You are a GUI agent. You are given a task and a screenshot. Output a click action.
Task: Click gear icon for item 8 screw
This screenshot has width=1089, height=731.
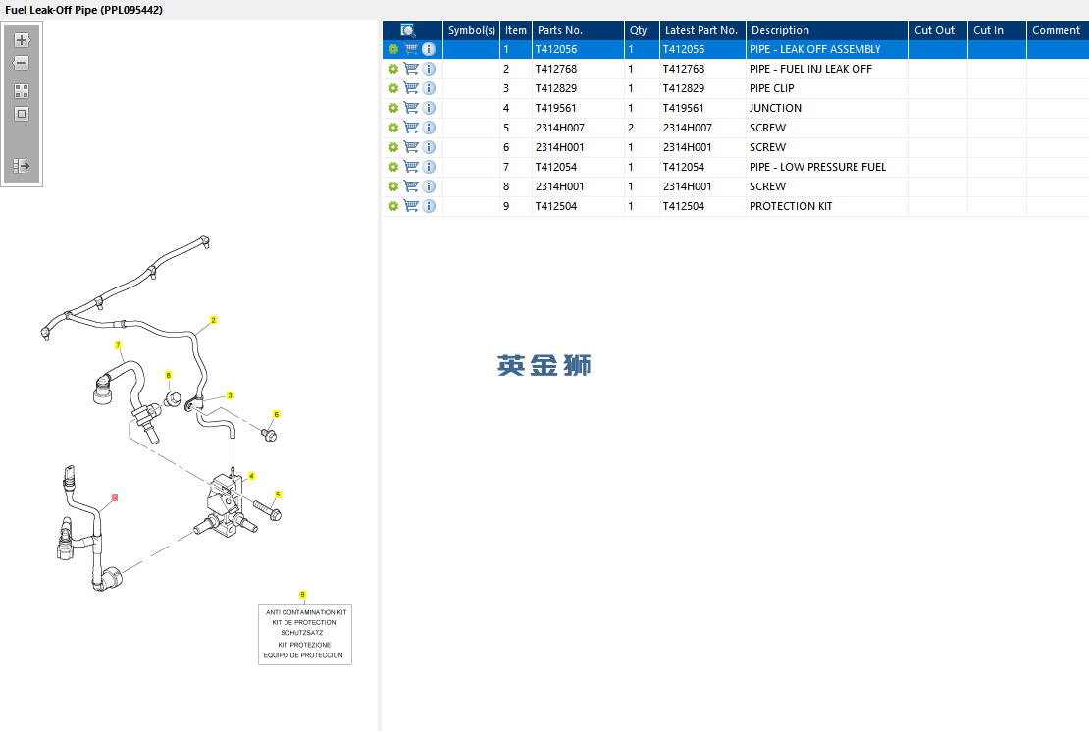(x=393, y=186)
